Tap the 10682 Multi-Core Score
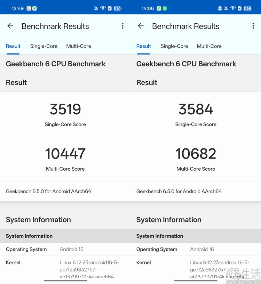261x284 pixels. pyautogui.click(x=196, y=154)
